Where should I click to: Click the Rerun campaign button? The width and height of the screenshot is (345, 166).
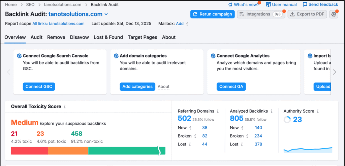pos(213,14)
